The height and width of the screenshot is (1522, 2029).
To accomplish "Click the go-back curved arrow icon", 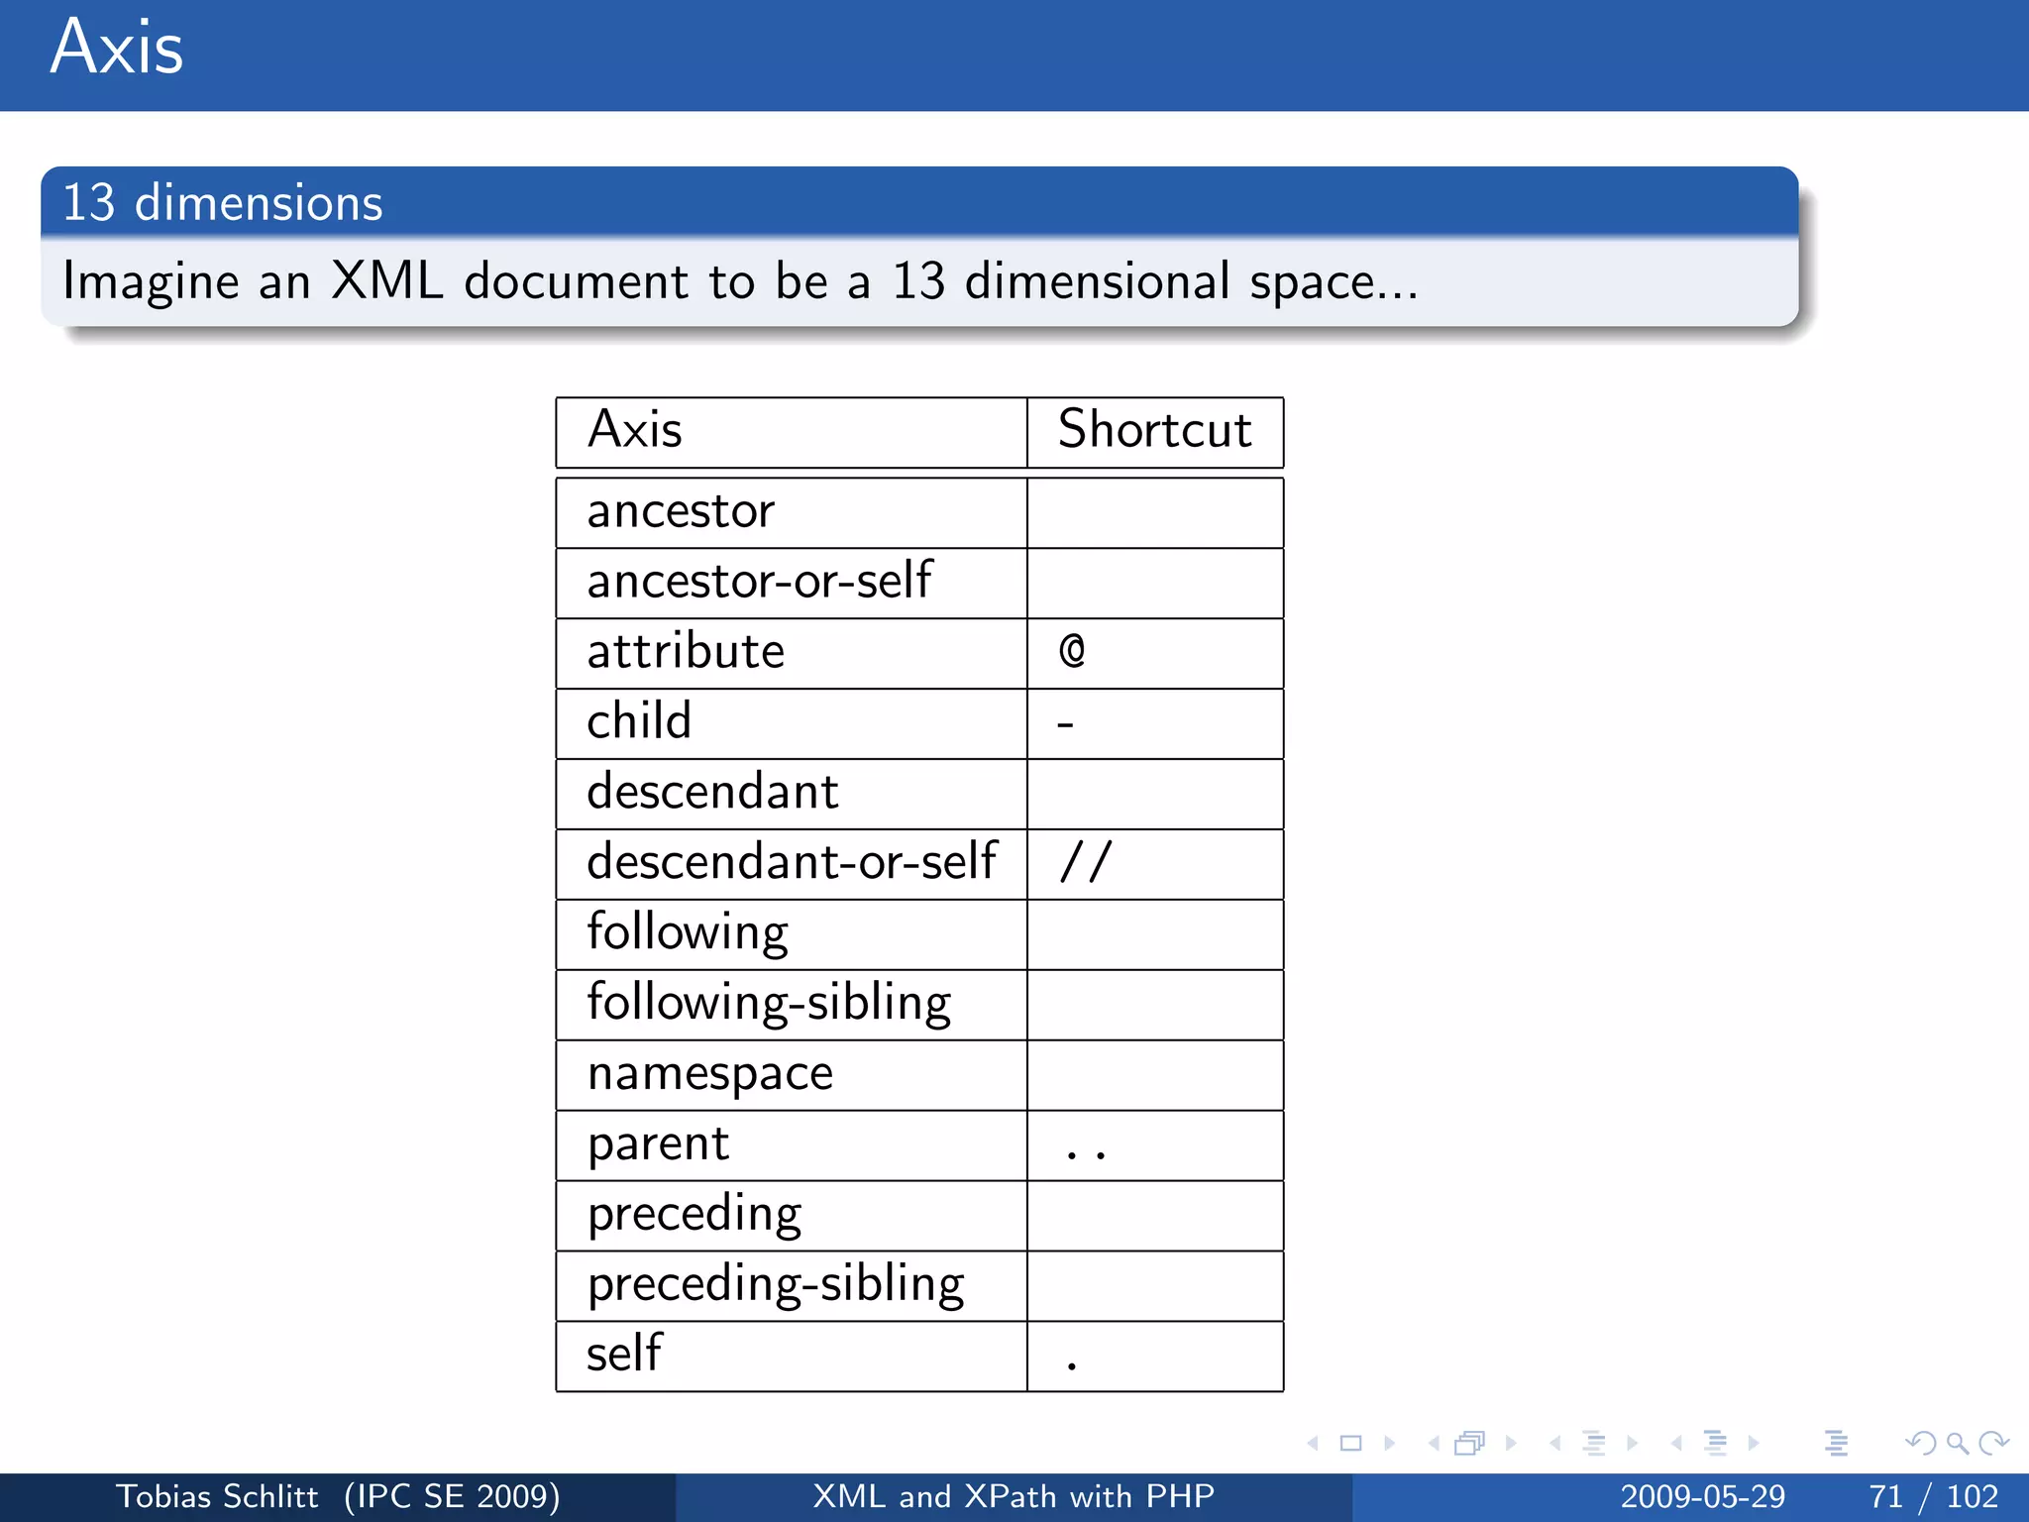I will (1920, 1444).
